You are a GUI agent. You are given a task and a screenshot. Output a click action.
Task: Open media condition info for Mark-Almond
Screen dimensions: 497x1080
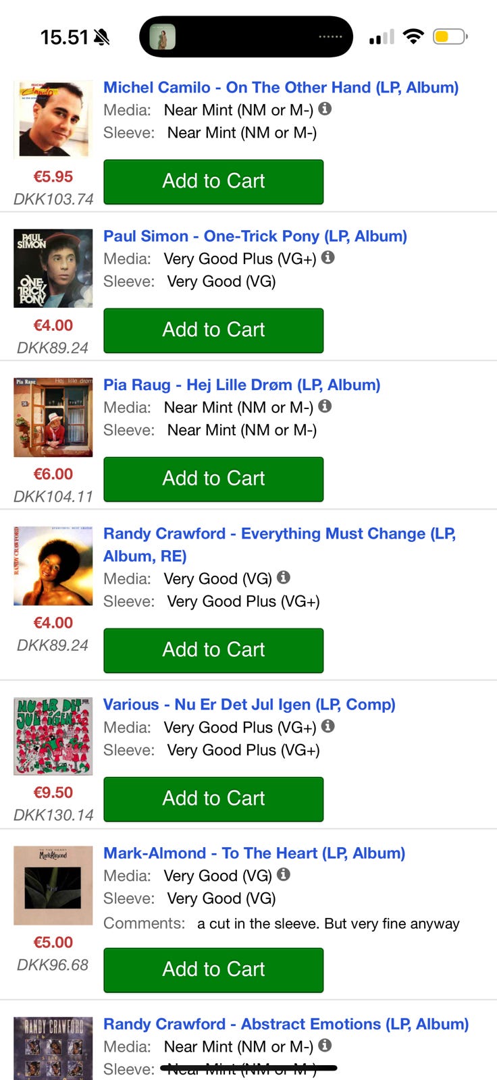(x=284, y=874)
